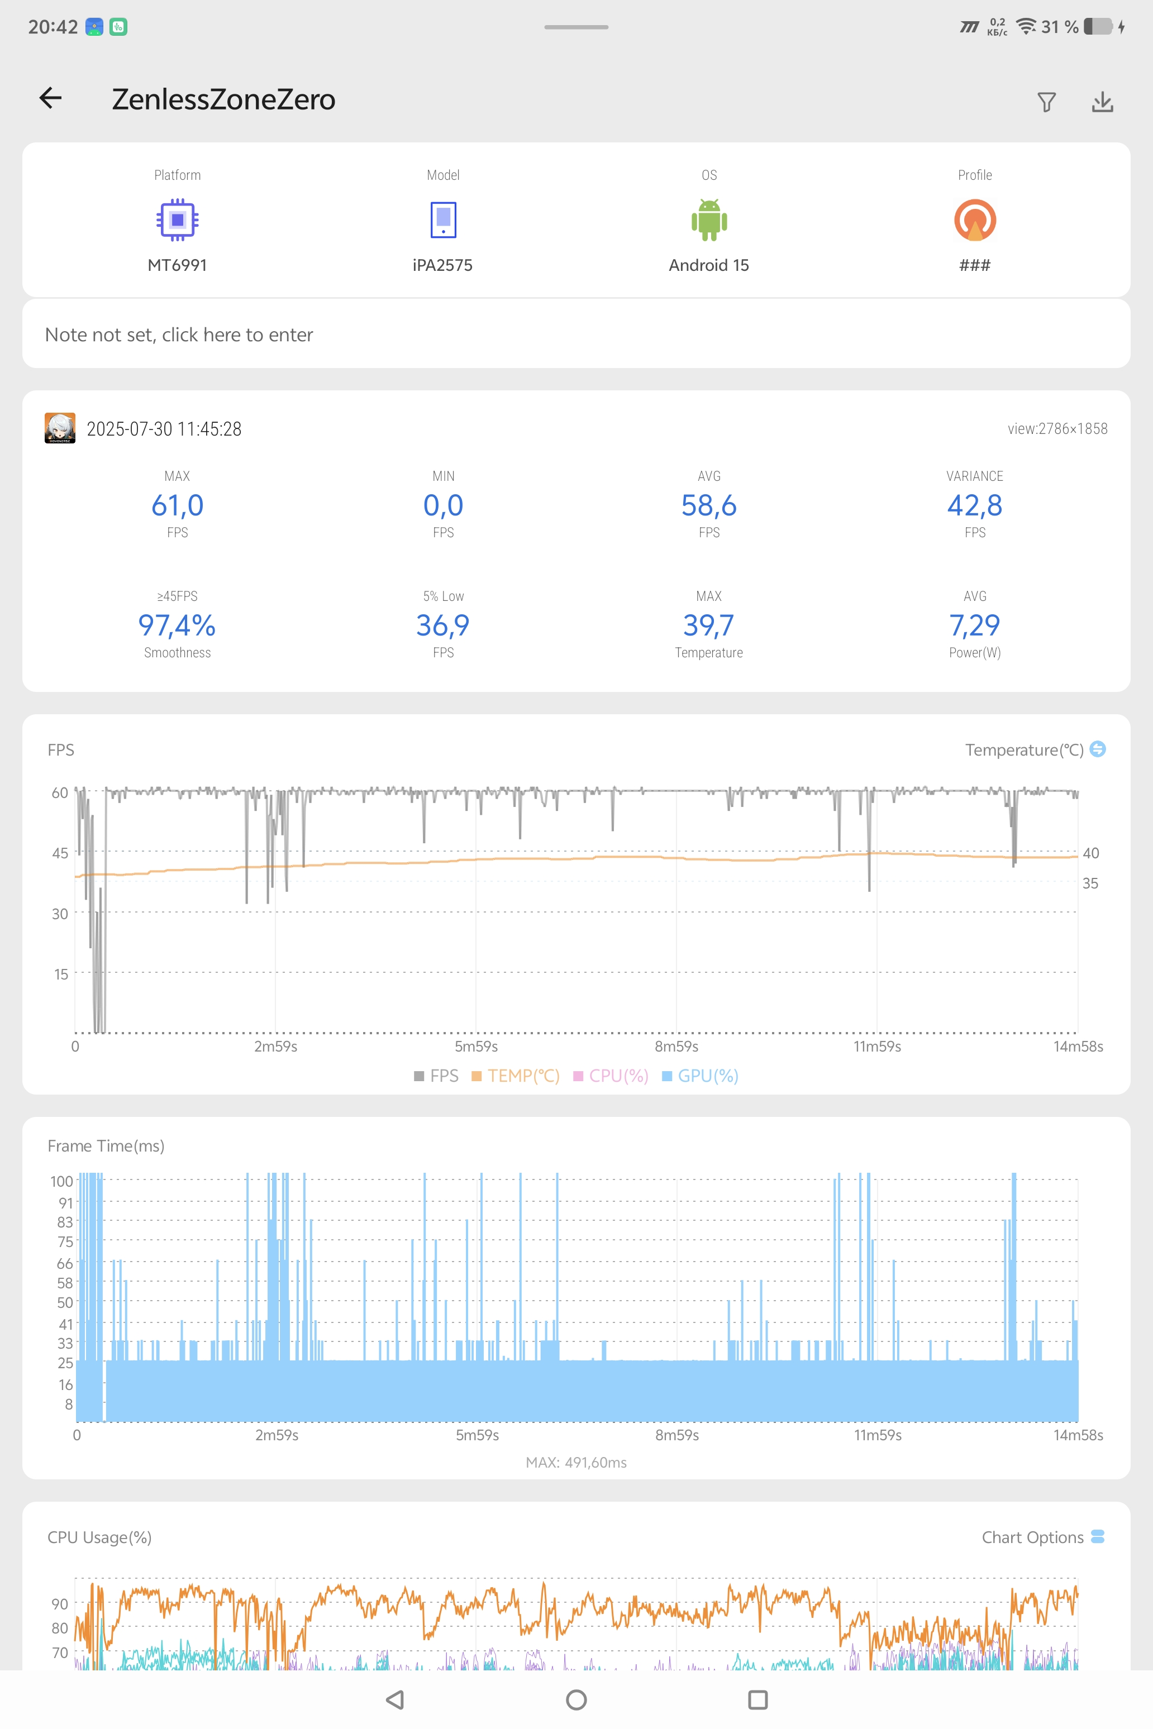Viewport: 1153px width, 1729px height.
Task: Go back using the arrow icon
Action: [x=50, y=98]
